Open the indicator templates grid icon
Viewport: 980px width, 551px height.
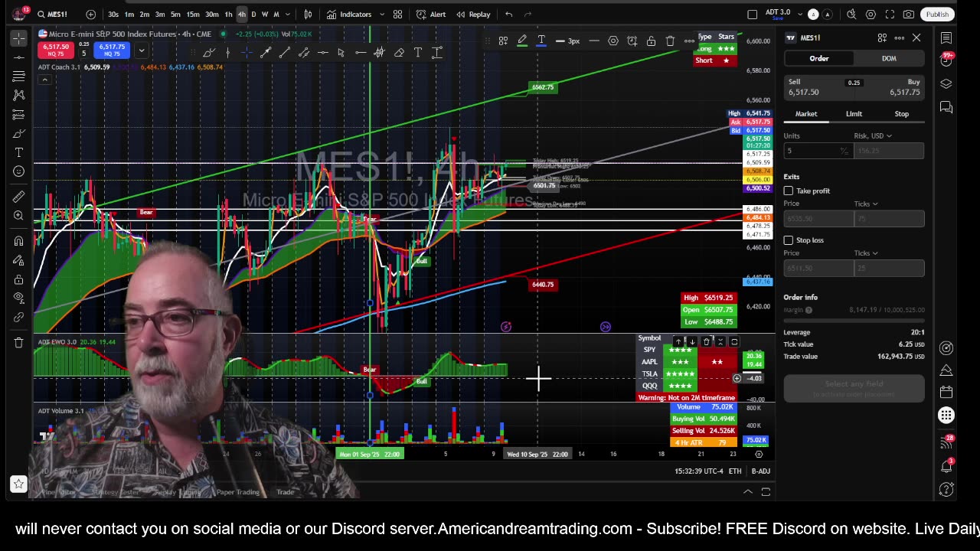click(x=398, y=15)
